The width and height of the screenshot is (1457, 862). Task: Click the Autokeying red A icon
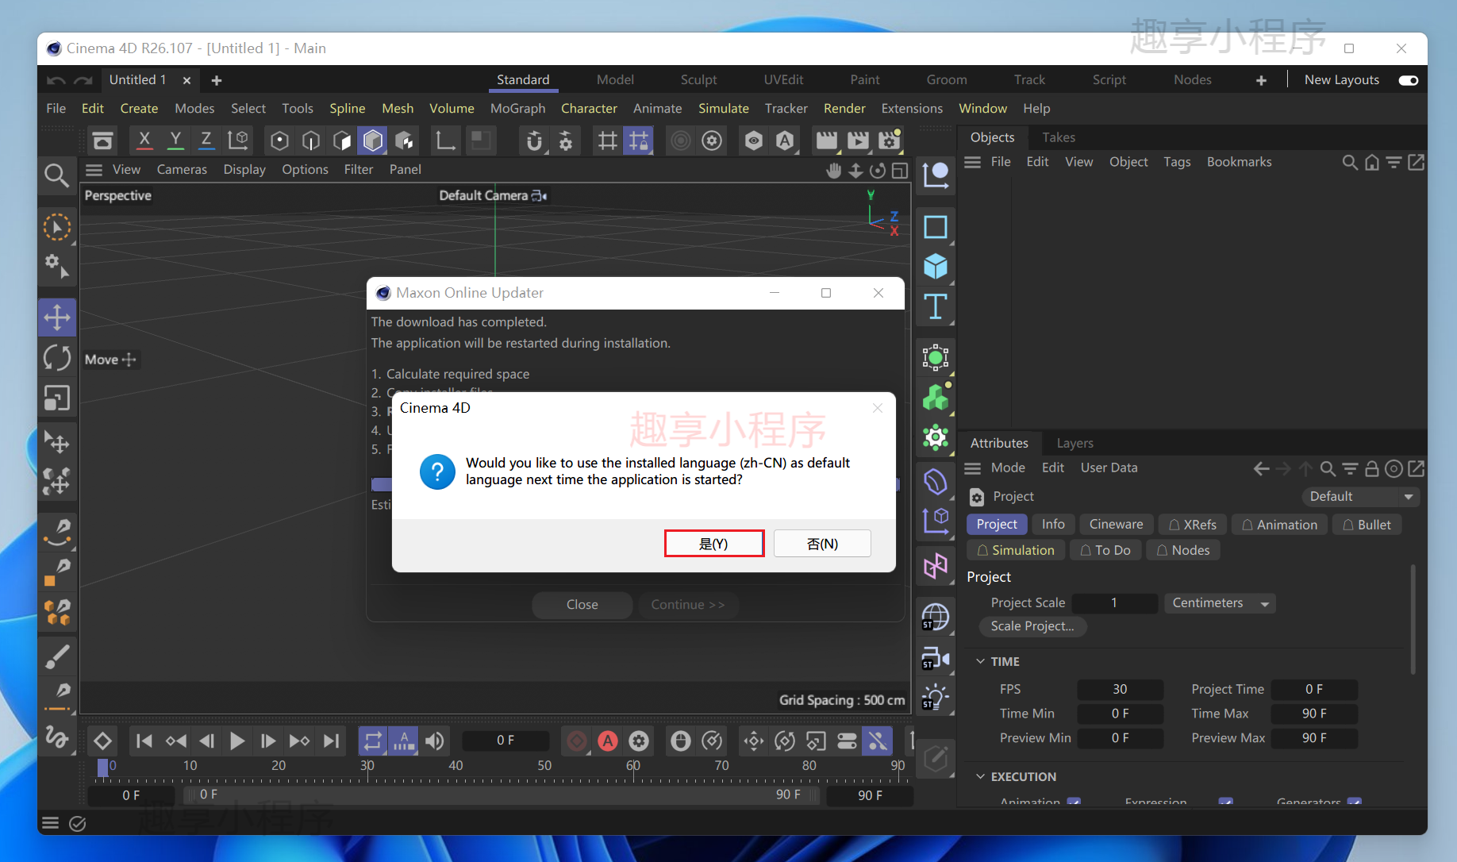coord(608,741)
